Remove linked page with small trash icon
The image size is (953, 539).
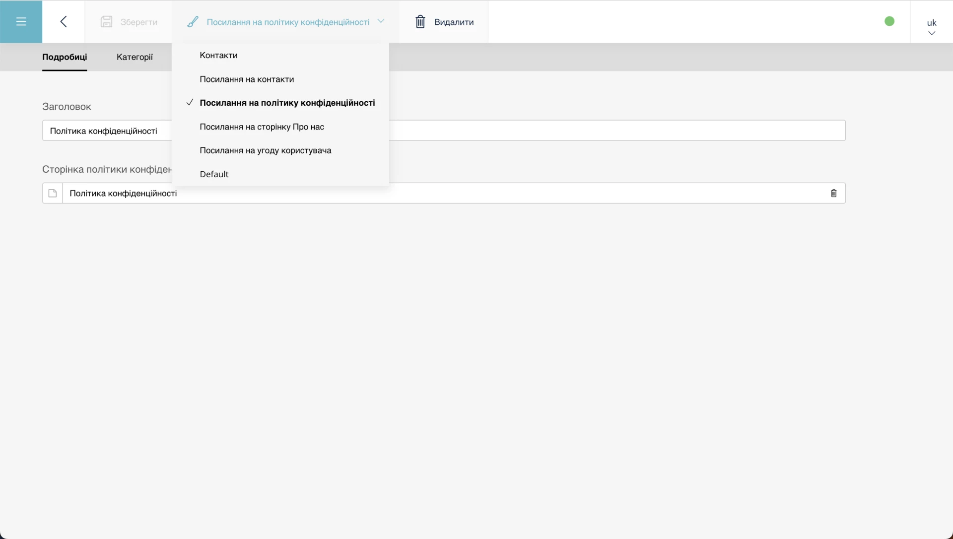[x=833, y=193]
